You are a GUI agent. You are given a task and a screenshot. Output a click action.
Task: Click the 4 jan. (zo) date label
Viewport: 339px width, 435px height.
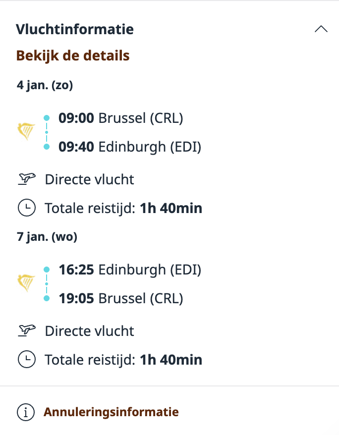tap(45, 85)
